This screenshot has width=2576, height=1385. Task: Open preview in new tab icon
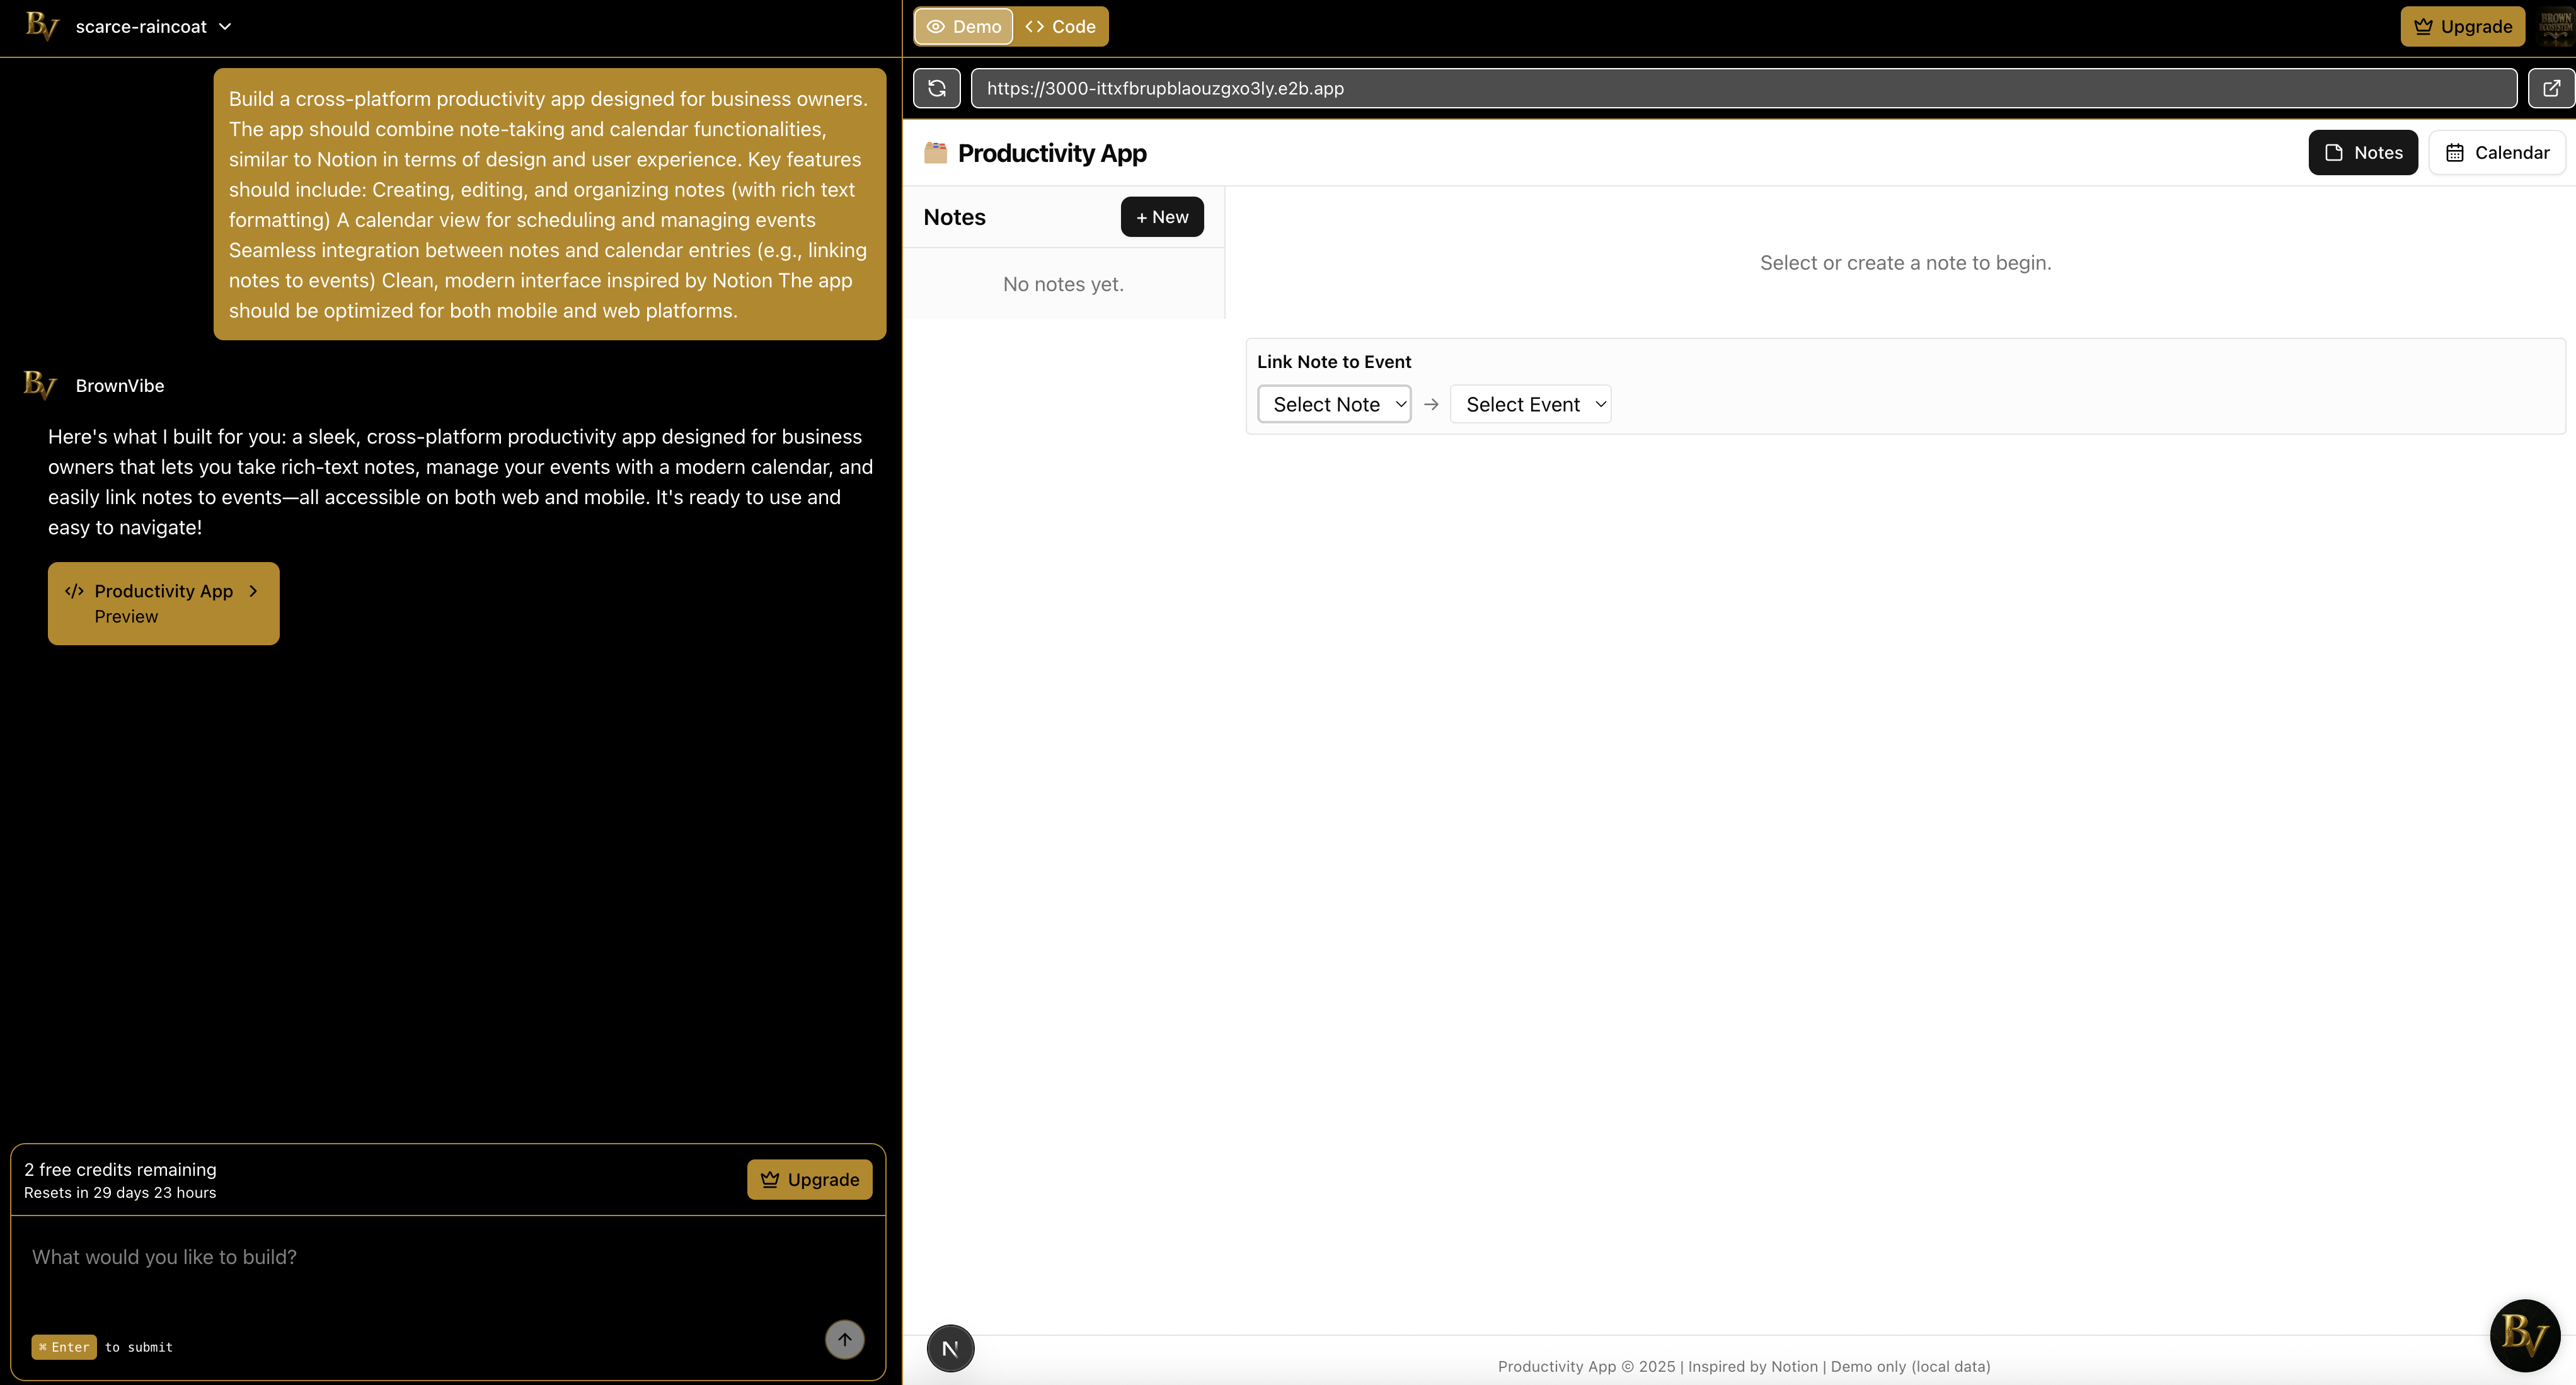pos(2551,88)
